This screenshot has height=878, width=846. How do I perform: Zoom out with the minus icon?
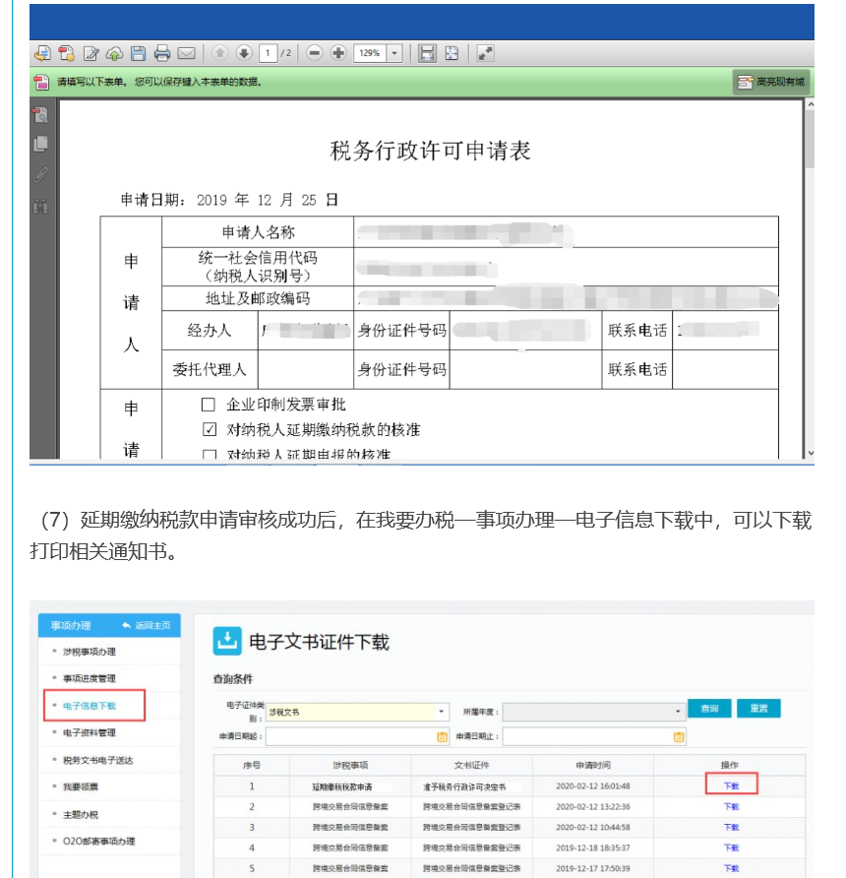[315, 53]
